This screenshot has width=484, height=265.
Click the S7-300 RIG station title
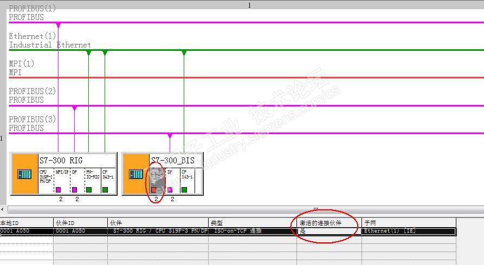[61, 161]
